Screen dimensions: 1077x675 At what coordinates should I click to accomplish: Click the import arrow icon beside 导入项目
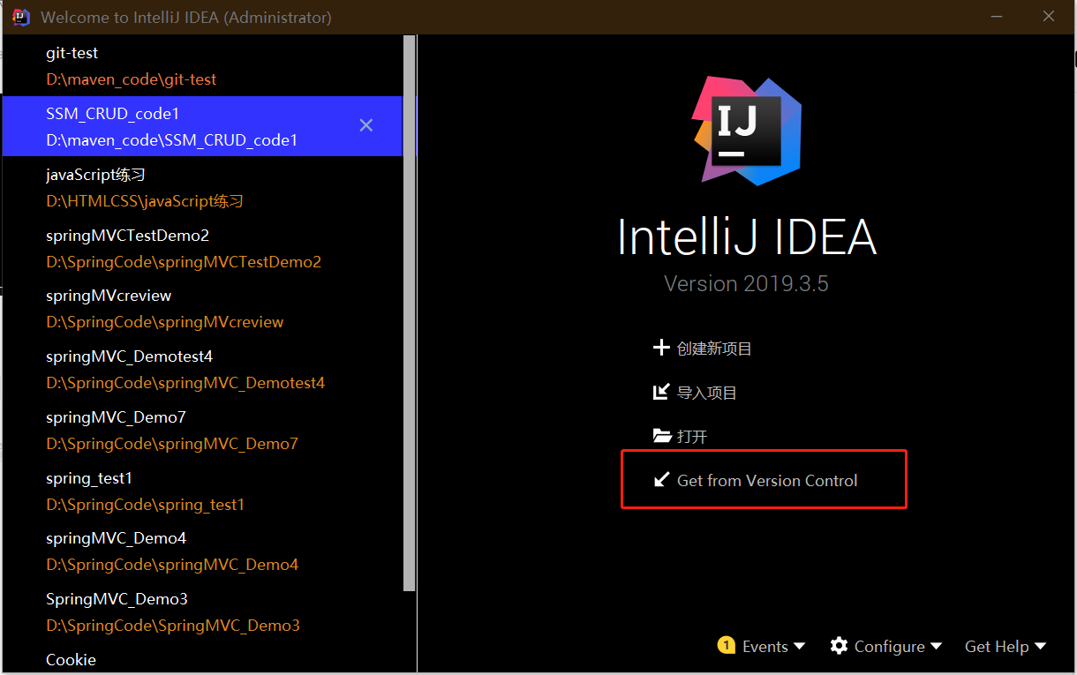click(661, 392)
